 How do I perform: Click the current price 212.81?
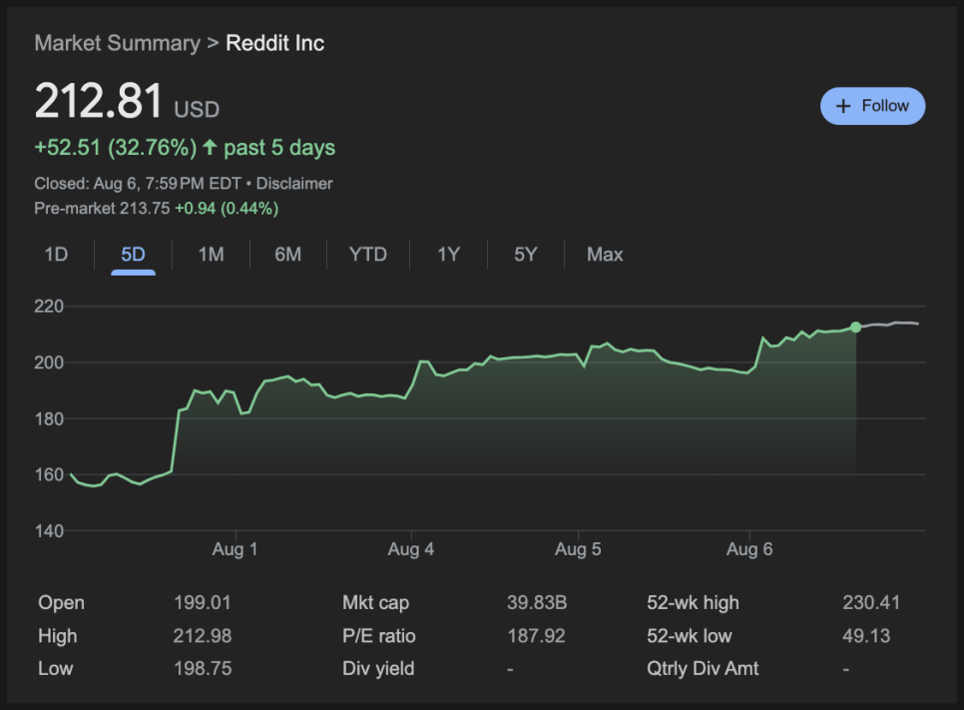point(99,100)
